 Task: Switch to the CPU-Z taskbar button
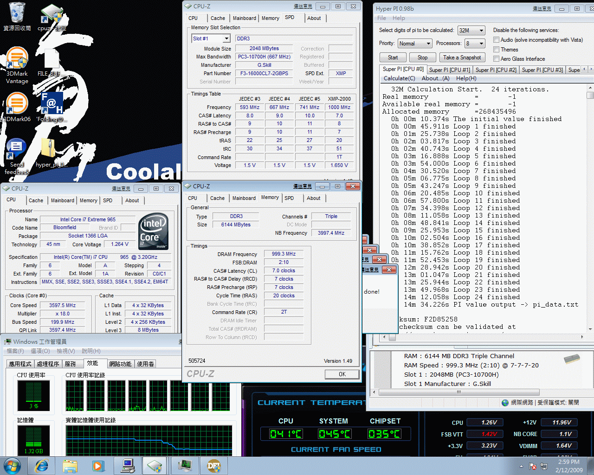(x=155, y=466)
